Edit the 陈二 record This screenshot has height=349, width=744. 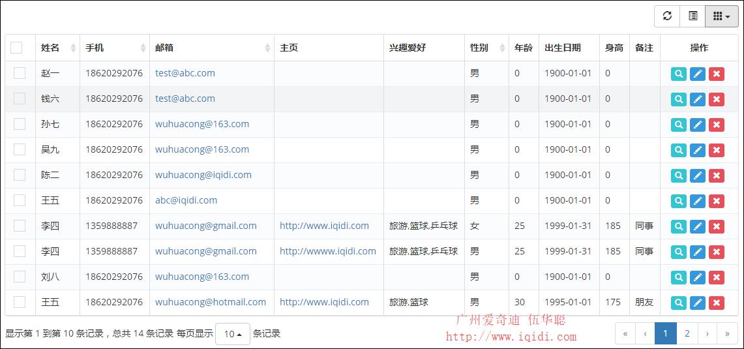click(x=698, y=175)
